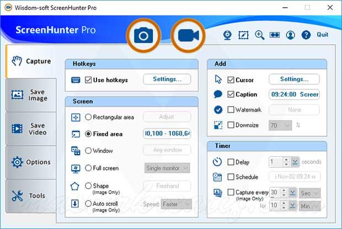Select the Fixed area radio button
This screenshot has height=229, width=342.
pos(88,134)
